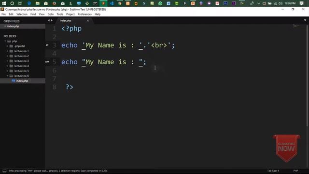Viewport: 309px width, 174px height.
Task: Open the Windows Start menu
Action: pyautogui.click(x=4, y=3)
